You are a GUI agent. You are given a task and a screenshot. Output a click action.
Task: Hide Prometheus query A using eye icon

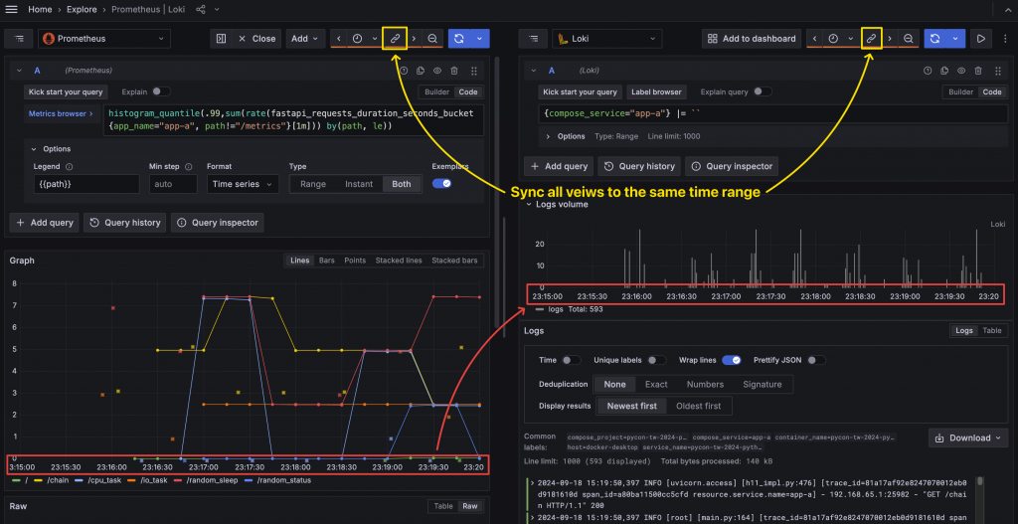(x=437, y=71)
